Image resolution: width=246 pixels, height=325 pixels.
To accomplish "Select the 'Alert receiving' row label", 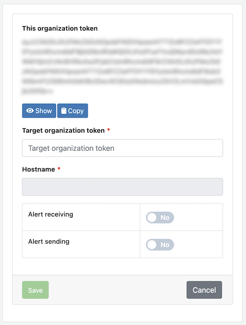I will pyautogui.click(x=51, y=214).
